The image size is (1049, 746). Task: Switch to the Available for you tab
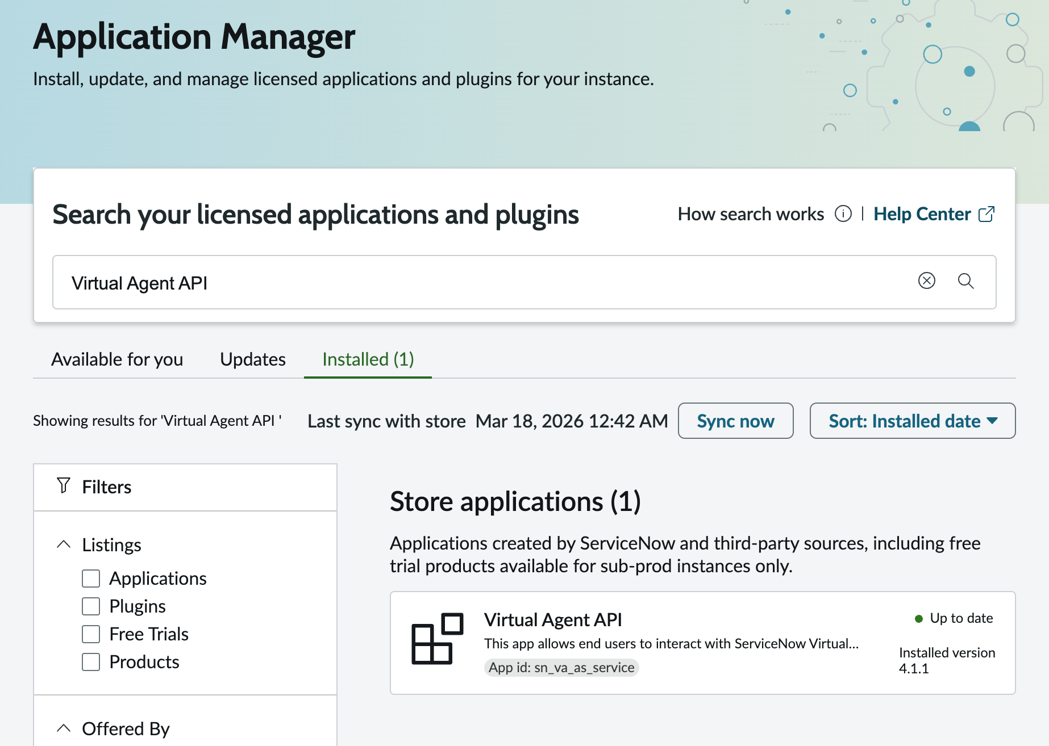117,359
